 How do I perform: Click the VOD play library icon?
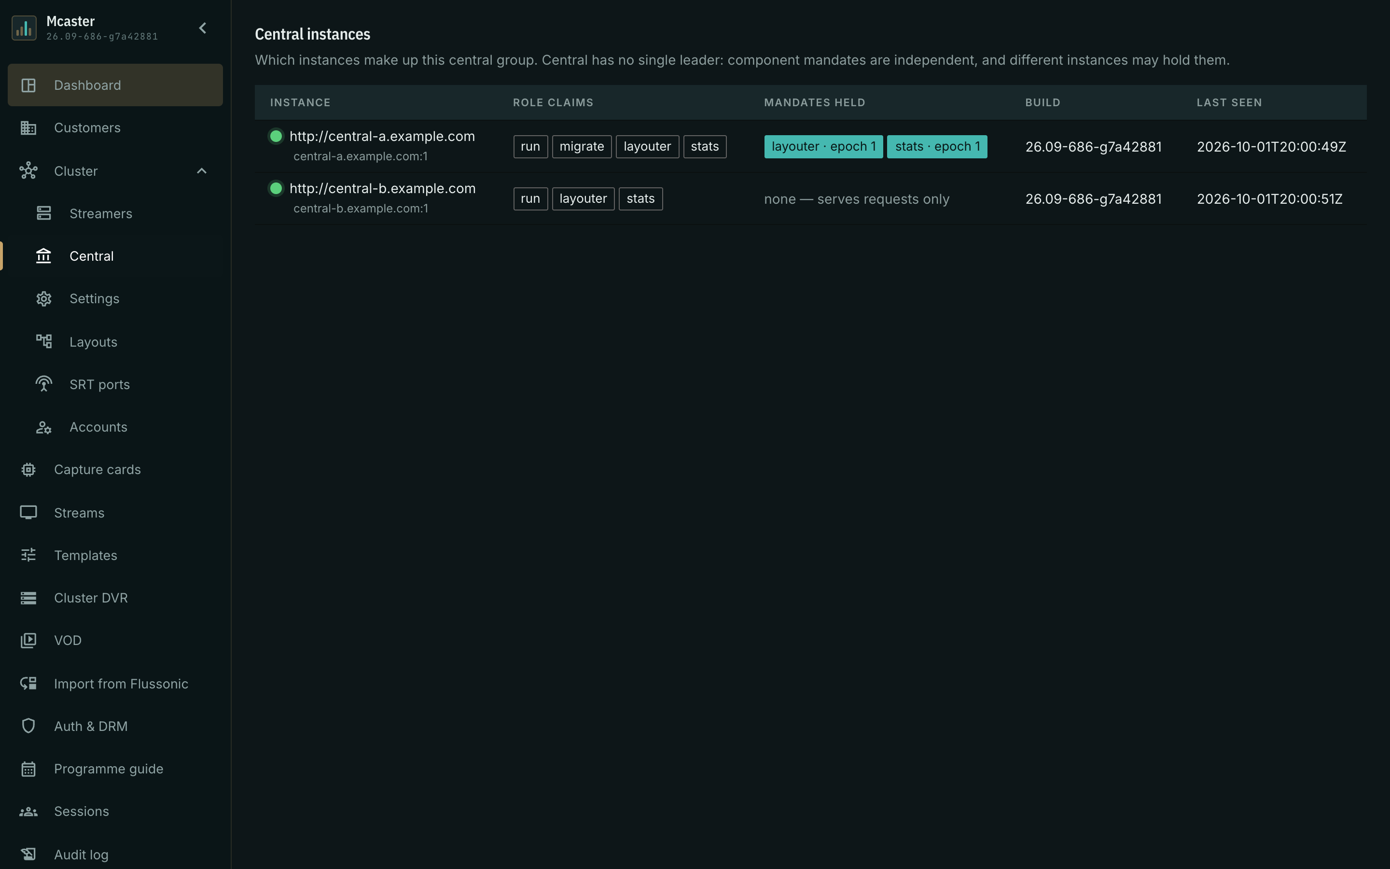click(x=28, y=640)
